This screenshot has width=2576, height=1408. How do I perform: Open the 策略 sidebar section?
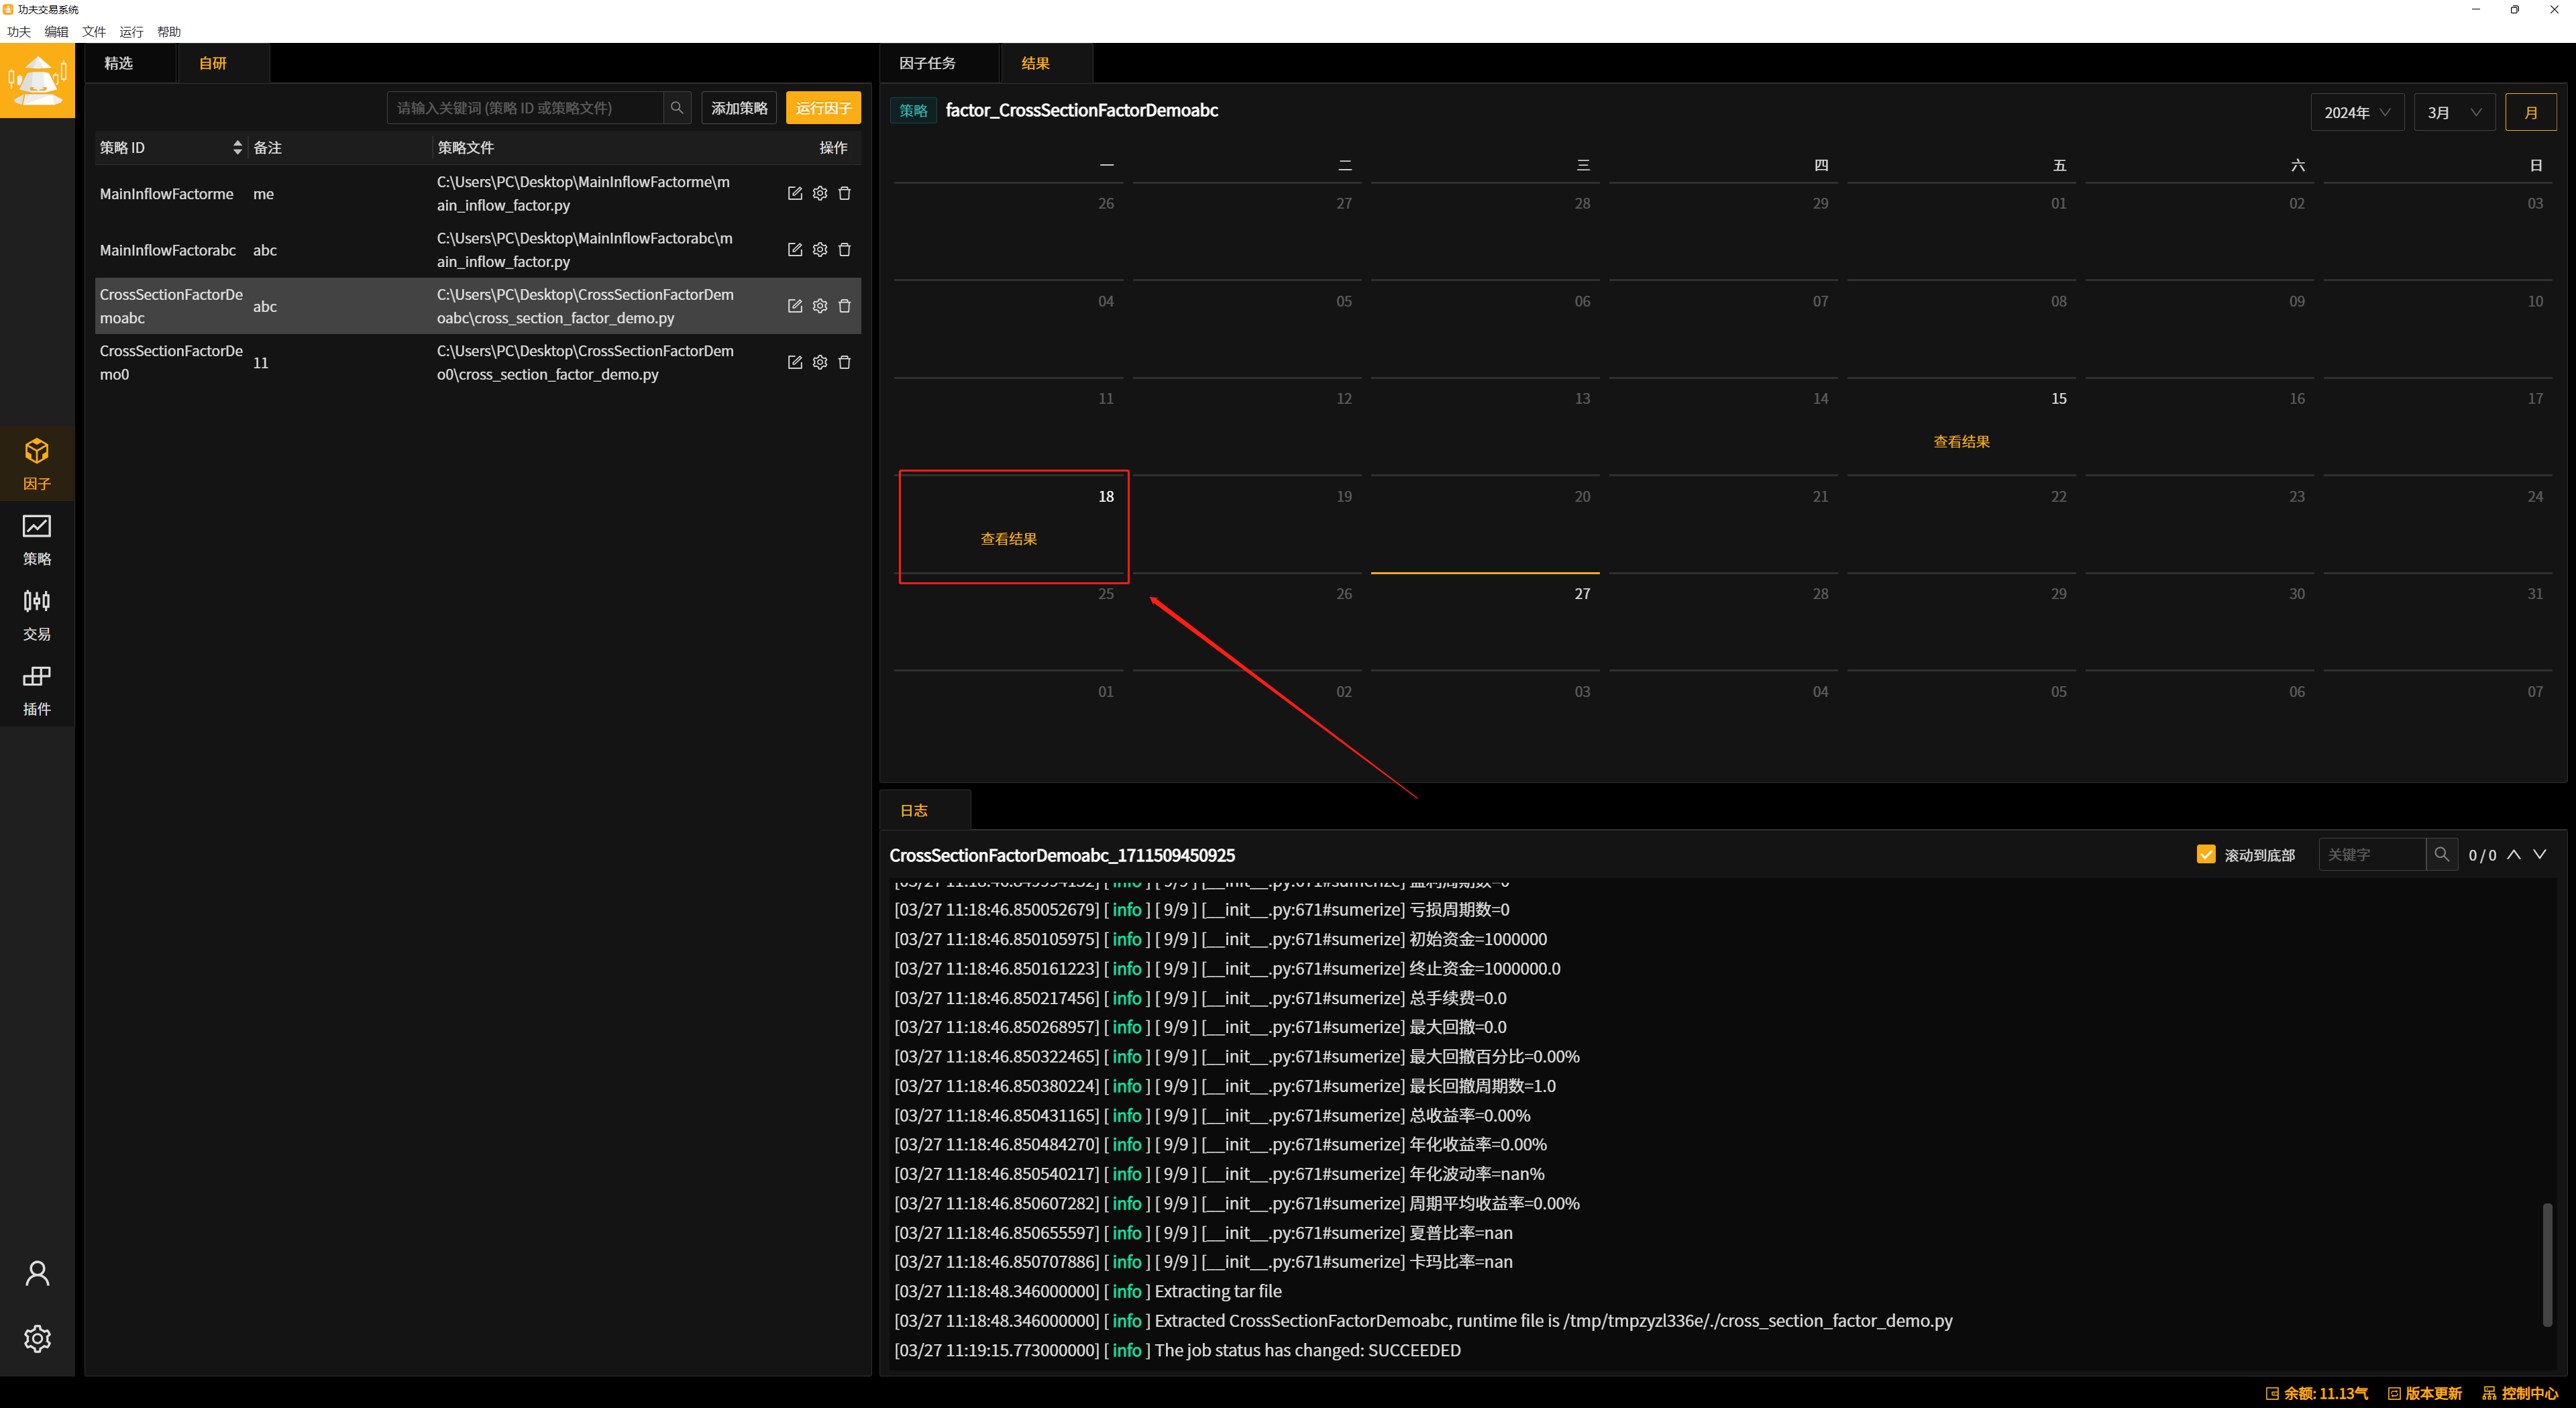tap(37, 540)
